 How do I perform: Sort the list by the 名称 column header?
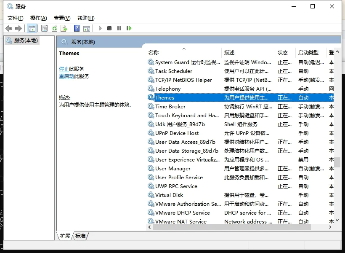point(154,53)
